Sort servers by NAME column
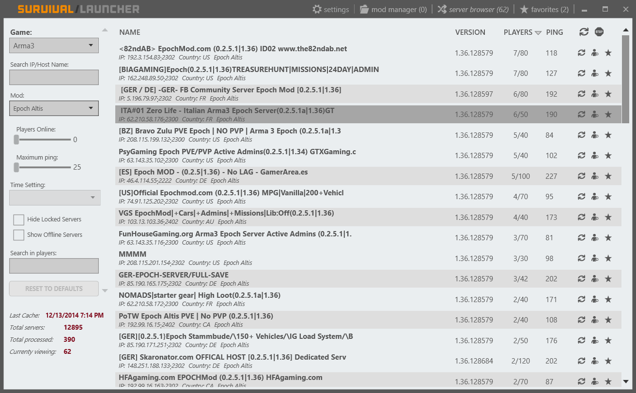Viewport: 636px width, 393px height. (130, 32)
